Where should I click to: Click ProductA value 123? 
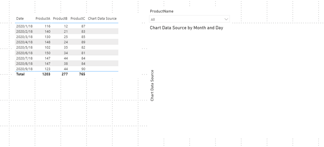48,69
